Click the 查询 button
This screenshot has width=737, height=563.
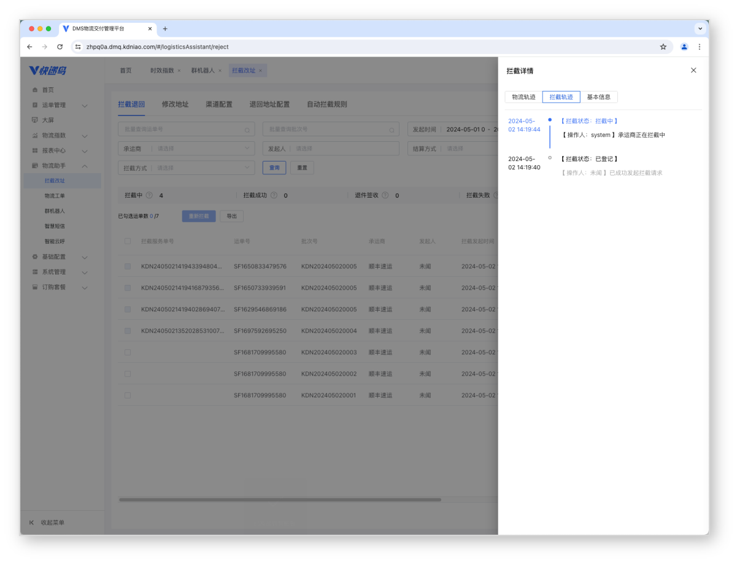pos(274,168)
